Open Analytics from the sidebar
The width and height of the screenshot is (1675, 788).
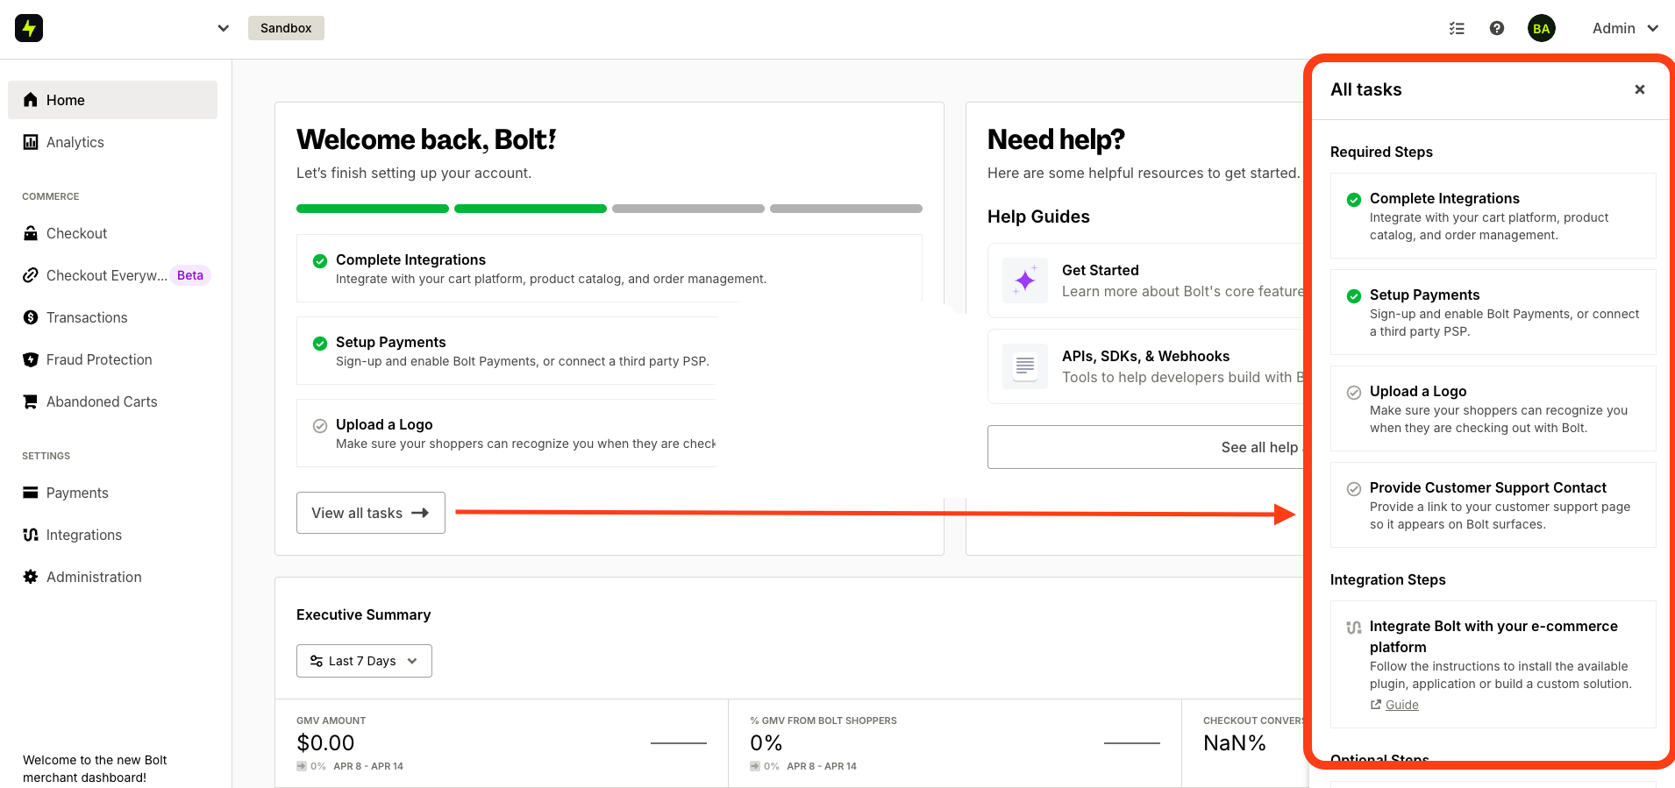(112, 142)
